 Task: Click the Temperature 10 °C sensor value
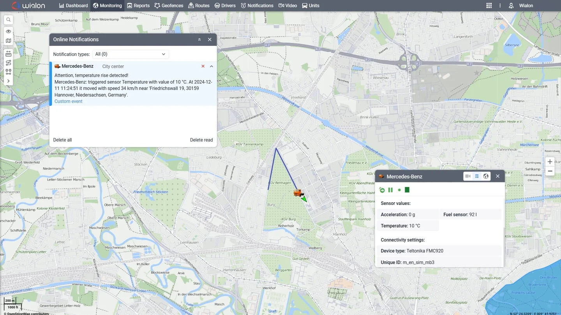pyautogui.click(x=408, y=226)
